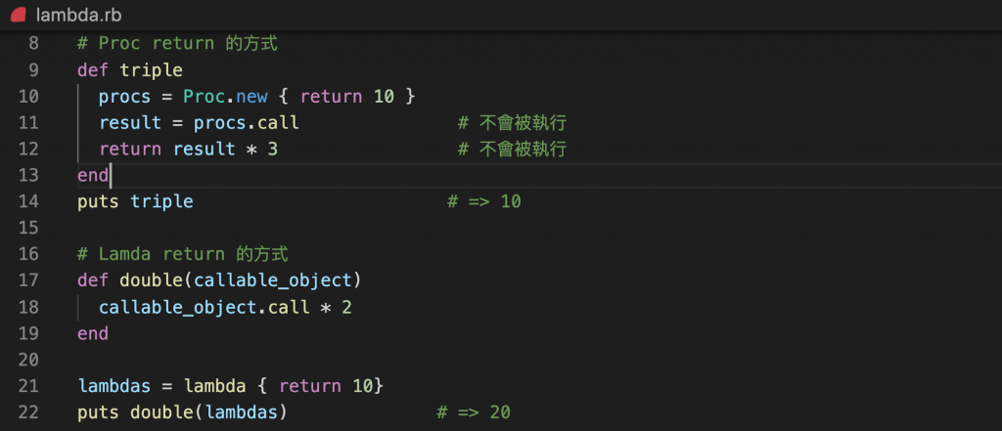Click the Ruby file icon beside lambda.rb

(x=19, y=14)
